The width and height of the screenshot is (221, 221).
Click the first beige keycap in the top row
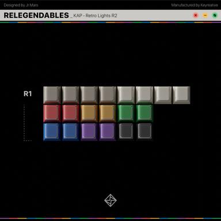click(52, 95)
